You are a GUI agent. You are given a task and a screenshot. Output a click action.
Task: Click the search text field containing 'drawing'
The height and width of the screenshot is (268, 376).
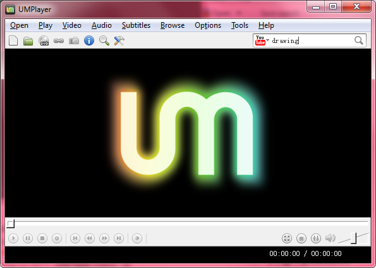point(312,40)
